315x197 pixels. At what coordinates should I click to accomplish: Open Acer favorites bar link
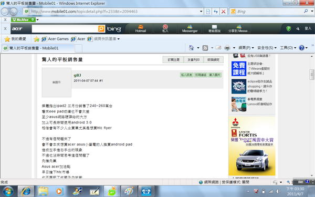(78, 39)
